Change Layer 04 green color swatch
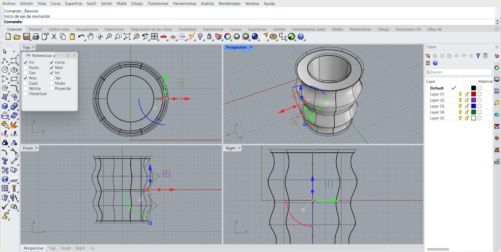 pos(473,112)
